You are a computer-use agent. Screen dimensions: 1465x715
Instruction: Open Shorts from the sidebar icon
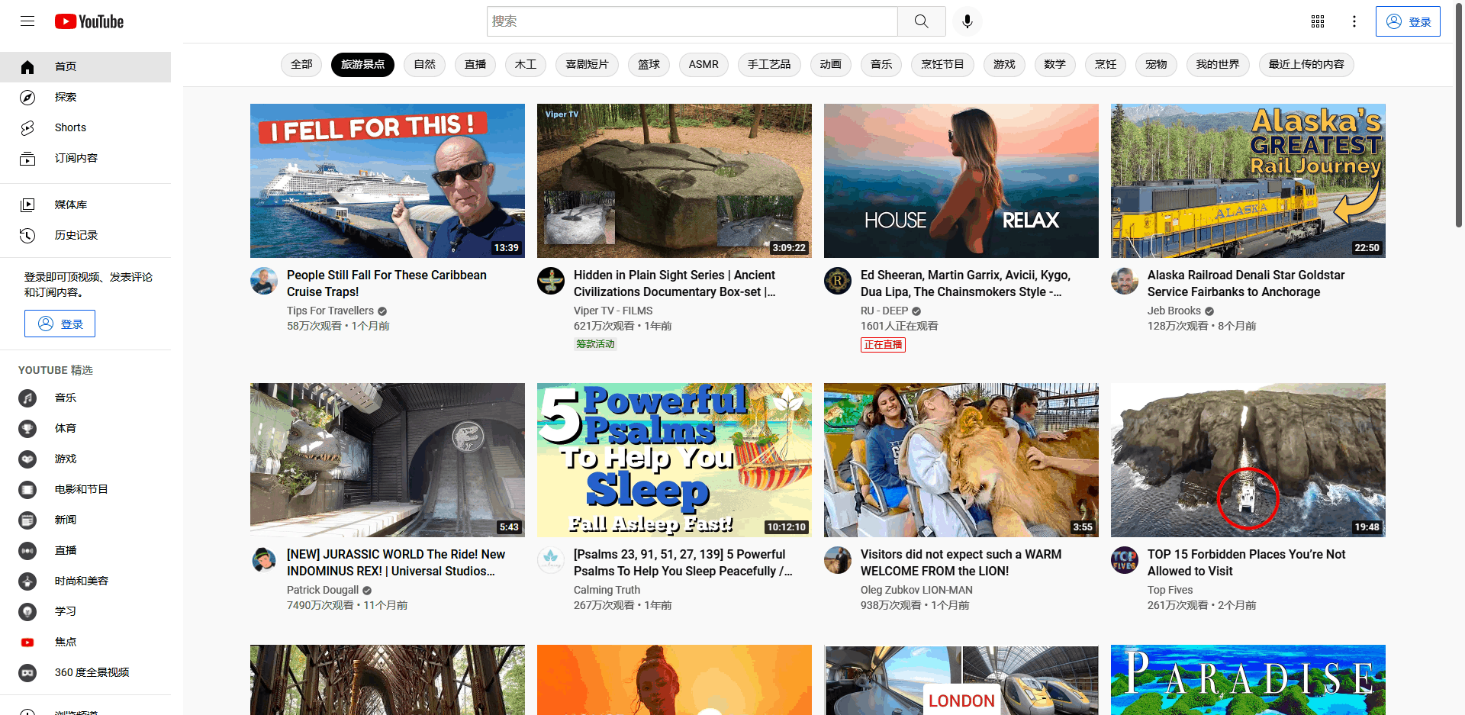point(27,127)
